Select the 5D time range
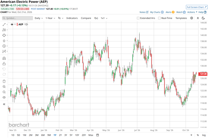 pos(18,135)
